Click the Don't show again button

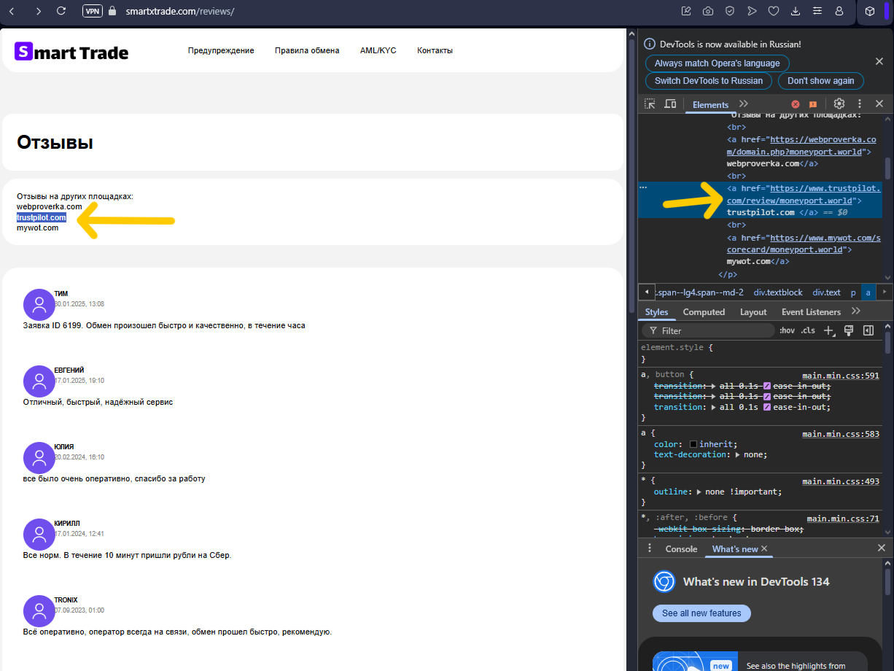820,81
